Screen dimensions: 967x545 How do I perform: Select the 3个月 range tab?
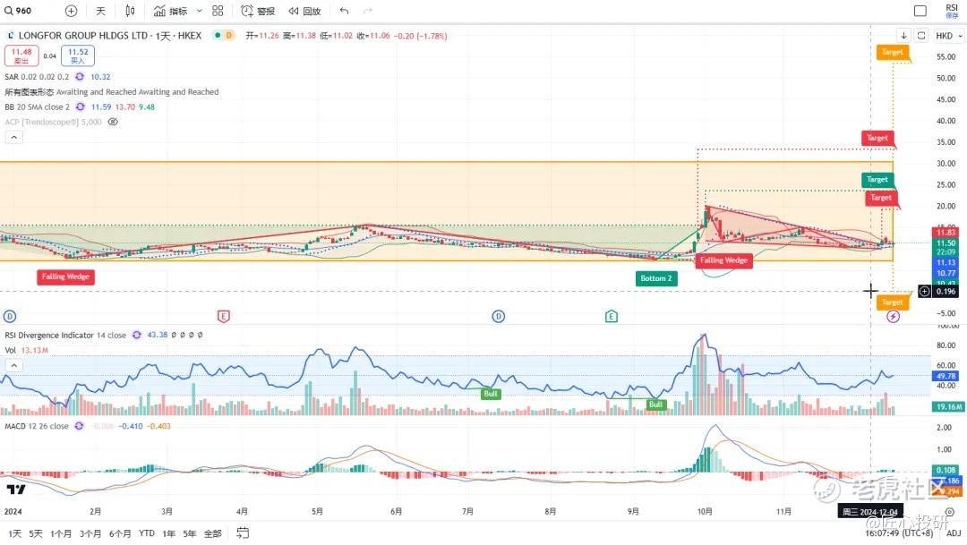click(90, 533)
